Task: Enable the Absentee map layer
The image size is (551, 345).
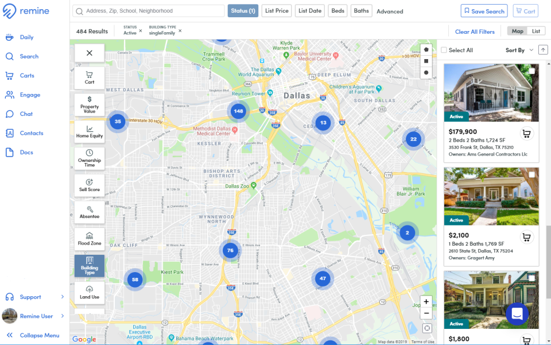Action: click(90, 212)
